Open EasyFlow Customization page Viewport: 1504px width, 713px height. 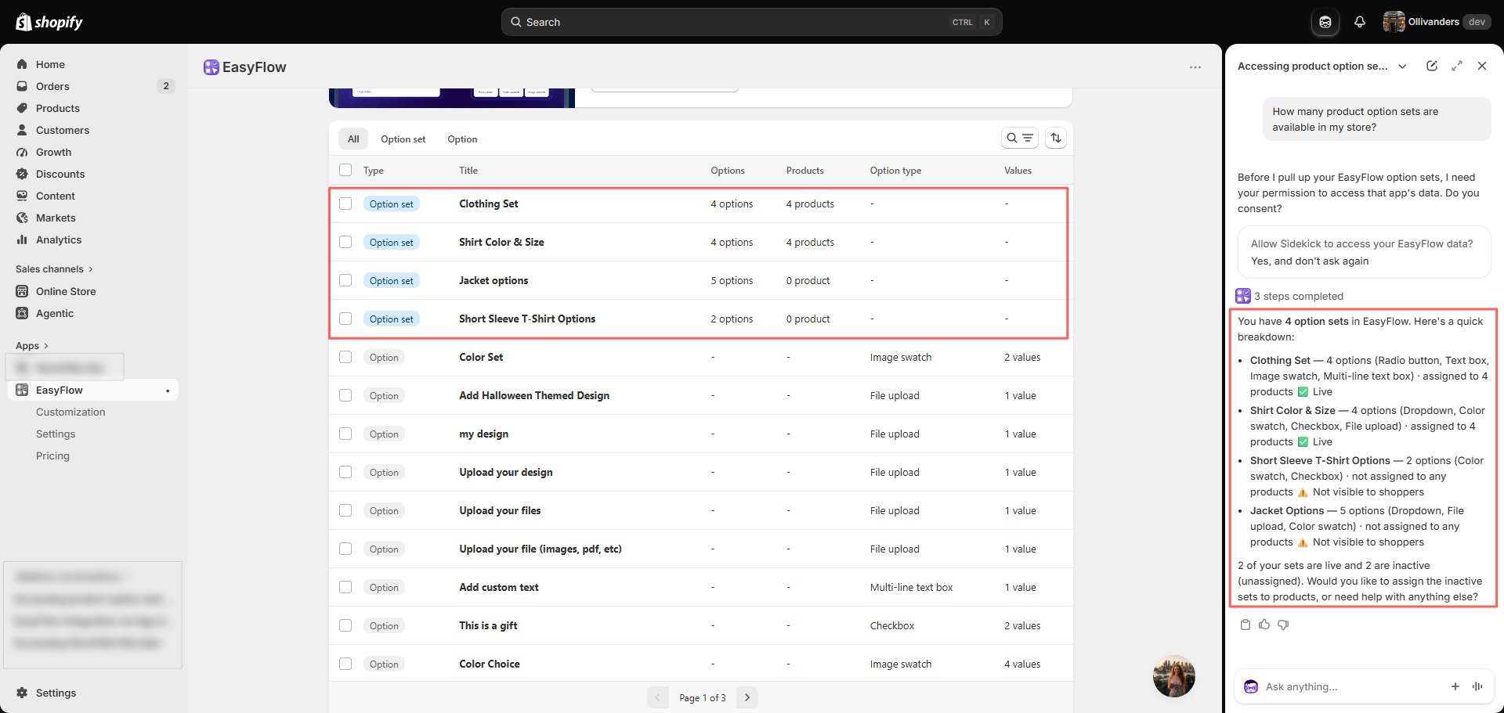(70, 412)
